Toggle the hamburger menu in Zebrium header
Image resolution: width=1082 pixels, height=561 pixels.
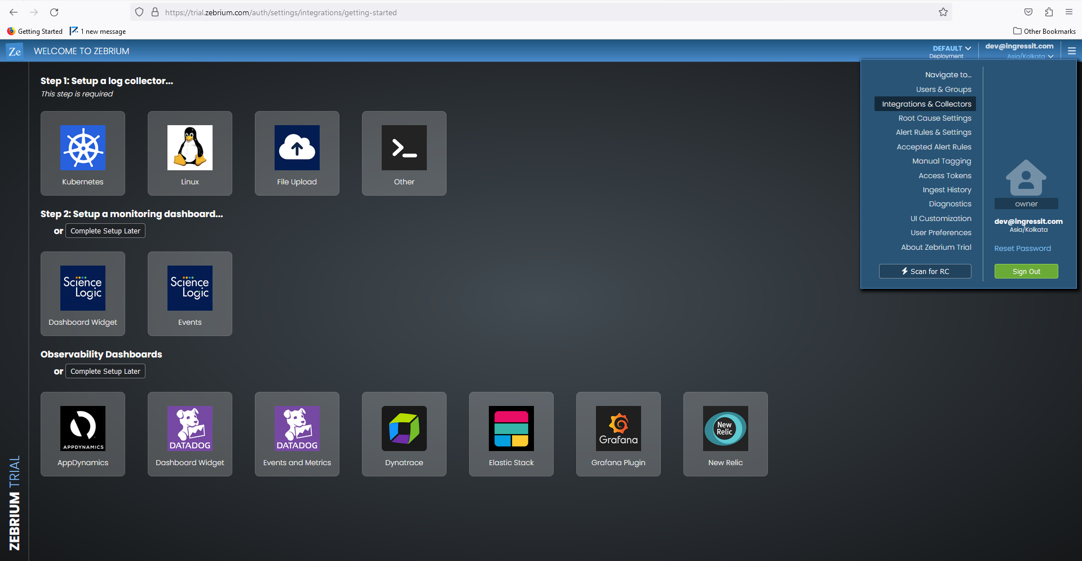[x=1072, y=51]
